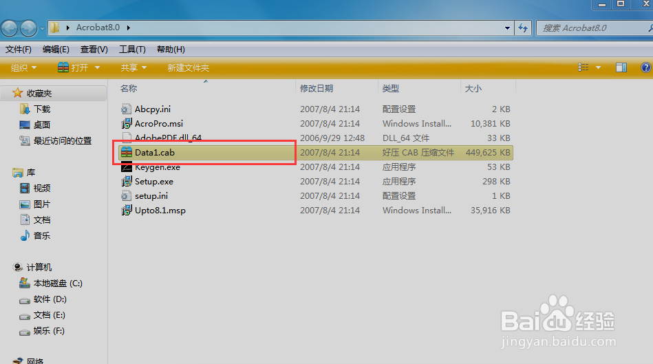Open 最近访问的位置 in the sidebar
This screenshot has width=653, height=364.
coord(63,141)
